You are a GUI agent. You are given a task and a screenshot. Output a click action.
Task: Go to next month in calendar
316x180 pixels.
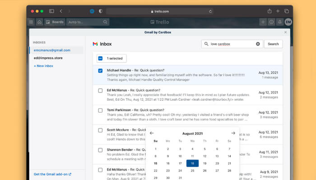click(233, 133)
